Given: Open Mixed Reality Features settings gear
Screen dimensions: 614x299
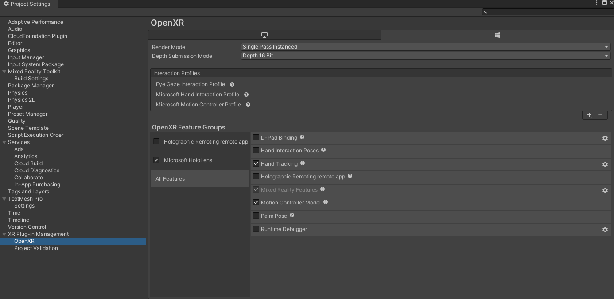Looking at the screenshot, I should [605, 190].
